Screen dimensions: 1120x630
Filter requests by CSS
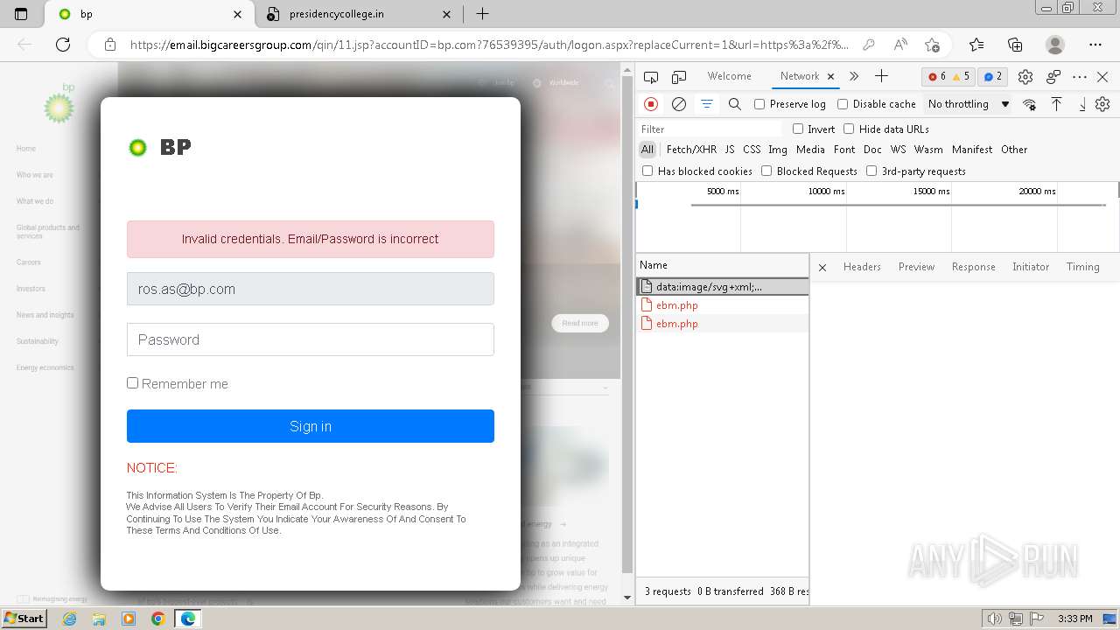tap(752, 150)
